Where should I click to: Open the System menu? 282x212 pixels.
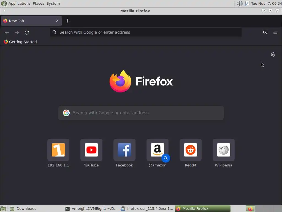(53, 3)
